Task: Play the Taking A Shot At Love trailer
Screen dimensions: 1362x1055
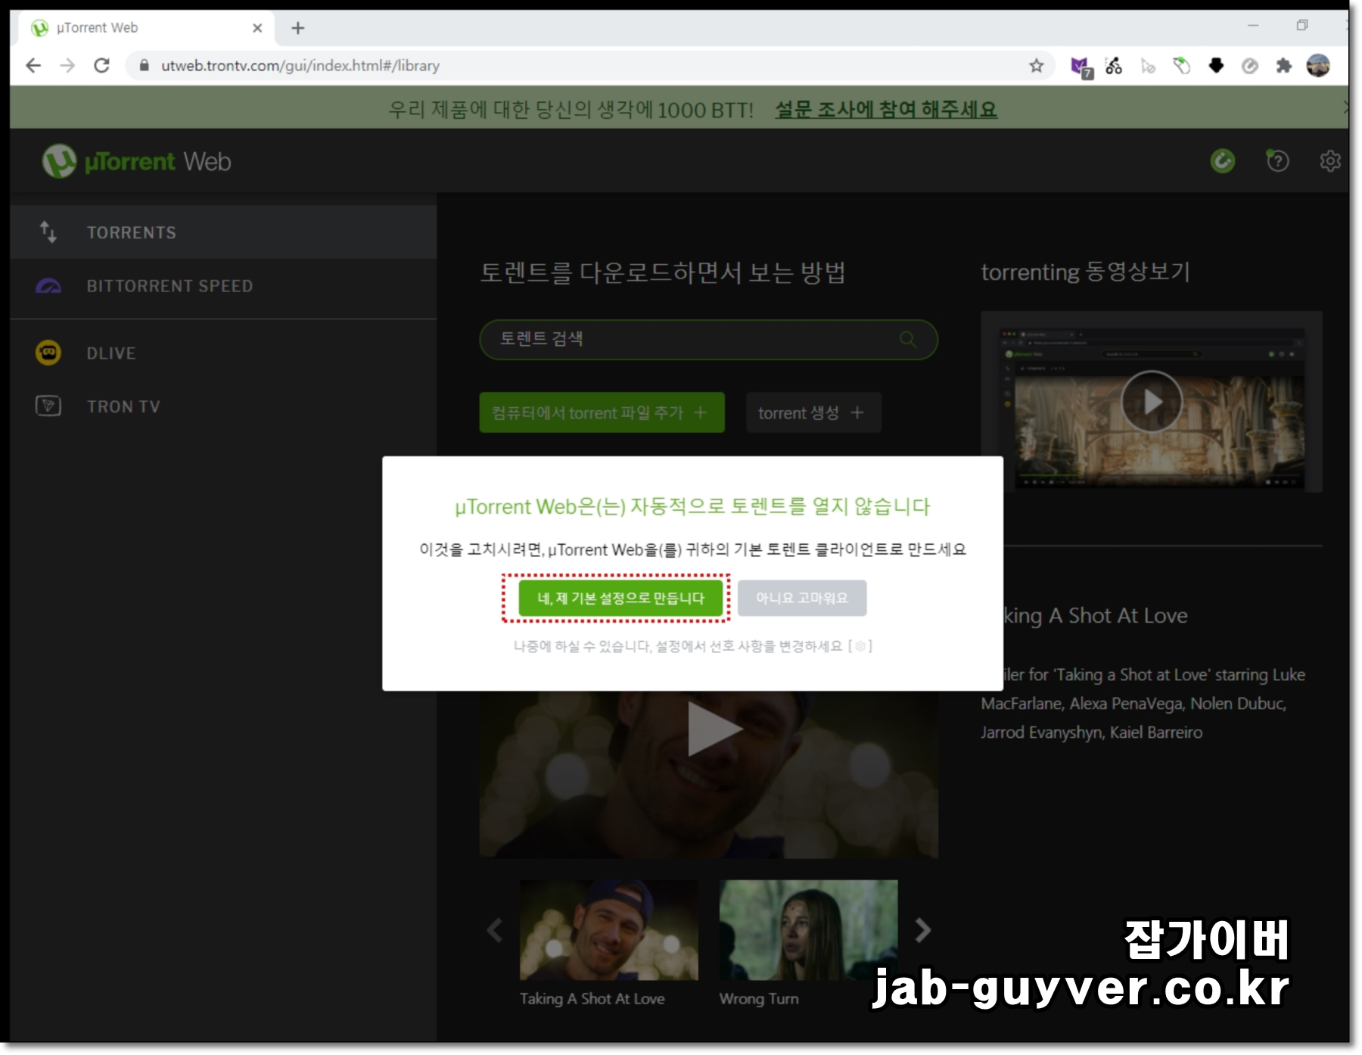Action: pos(714,728)
